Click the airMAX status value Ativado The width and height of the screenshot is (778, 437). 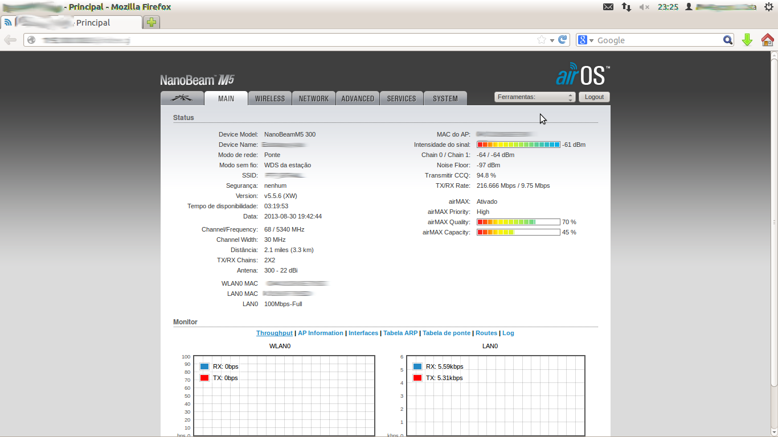coord(487,201)
